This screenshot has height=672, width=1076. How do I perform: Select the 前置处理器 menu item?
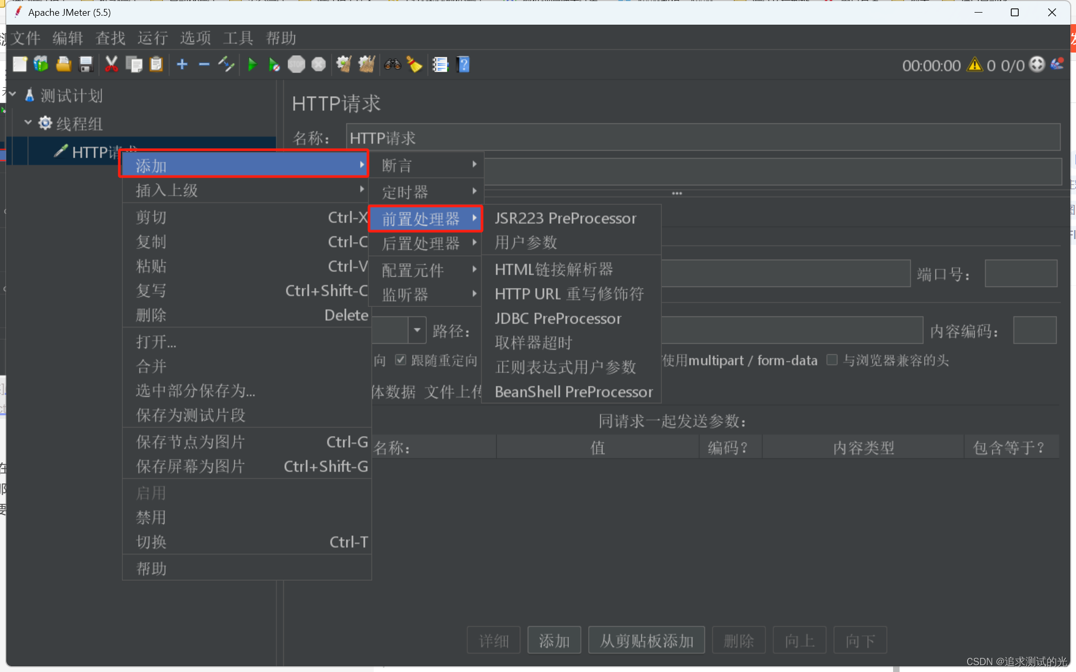tap(425, 219)
